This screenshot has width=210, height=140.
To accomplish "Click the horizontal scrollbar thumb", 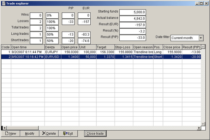I will point(22,128).
